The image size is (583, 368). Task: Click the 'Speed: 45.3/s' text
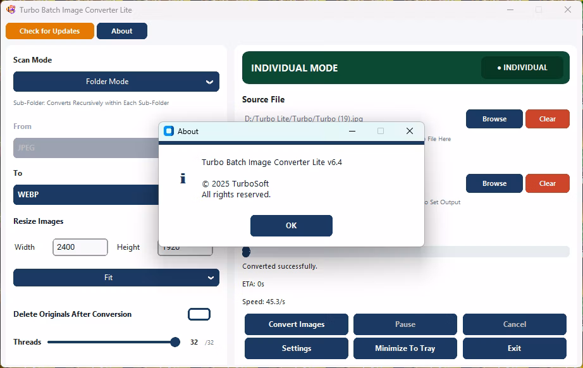point(264,302)
